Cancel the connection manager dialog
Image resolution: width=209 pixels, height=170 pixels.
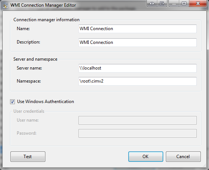pyautogui.click(x=183, y=157)
